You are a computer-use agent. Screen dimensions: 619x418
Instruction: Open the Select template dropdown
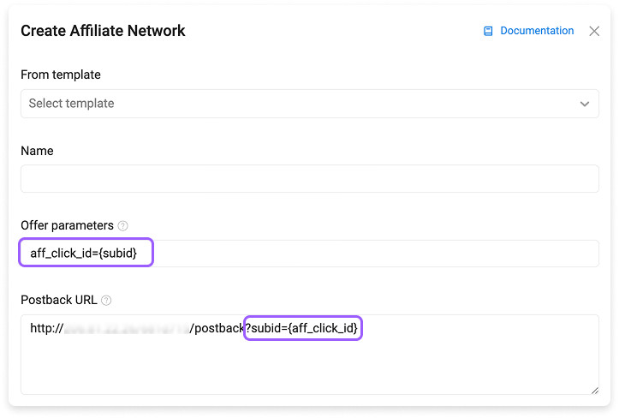tap(310, 104)
